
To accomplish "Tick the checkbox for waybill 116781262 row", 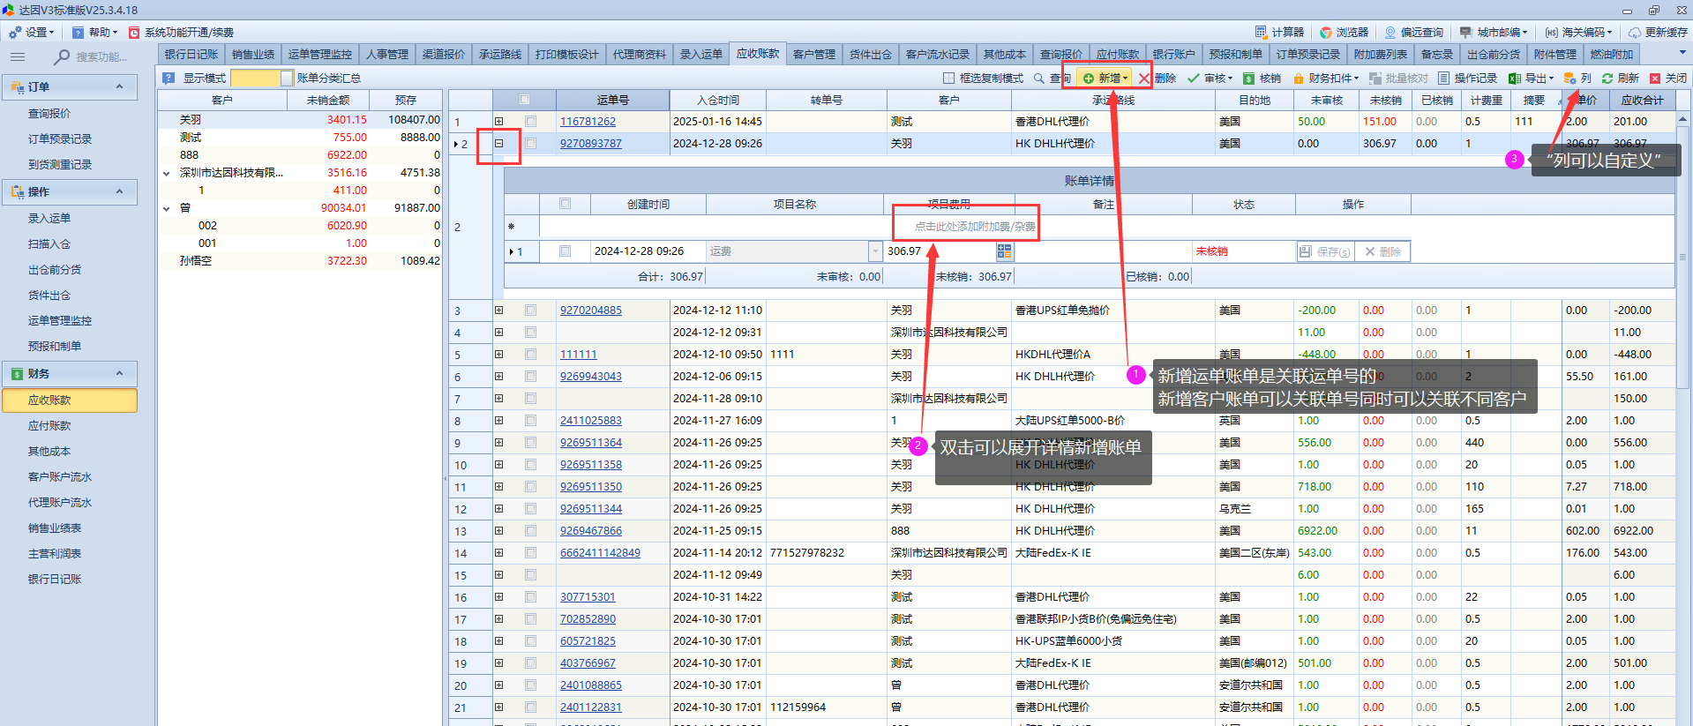I will 530,122.
